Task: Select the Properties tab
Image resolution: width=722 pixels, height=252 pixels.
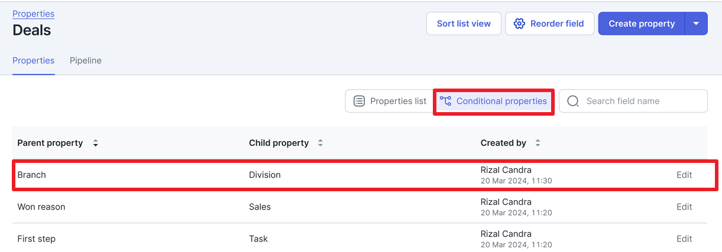Action: [x=34, y=60]
